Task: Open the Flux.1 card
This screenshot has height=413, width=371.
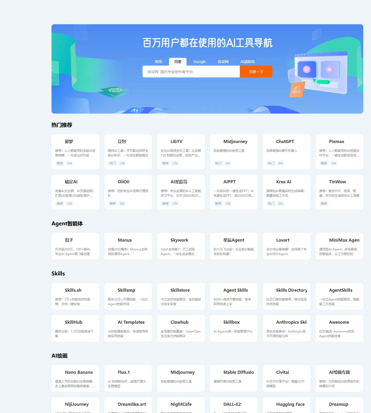Action: point(128,378)
